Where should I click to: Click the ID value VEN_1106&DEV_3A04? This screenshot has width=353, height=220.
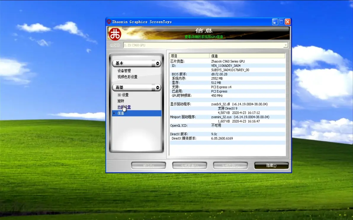[x=226, y=66]
